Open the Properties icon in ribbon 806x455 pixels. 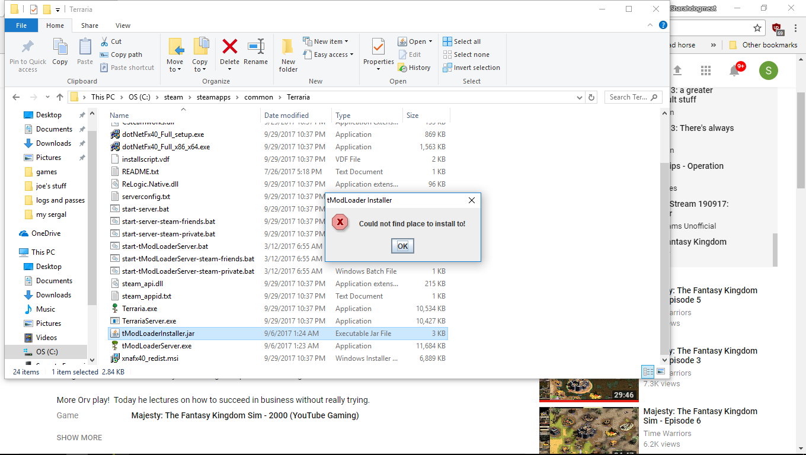(x=378, y=47)
